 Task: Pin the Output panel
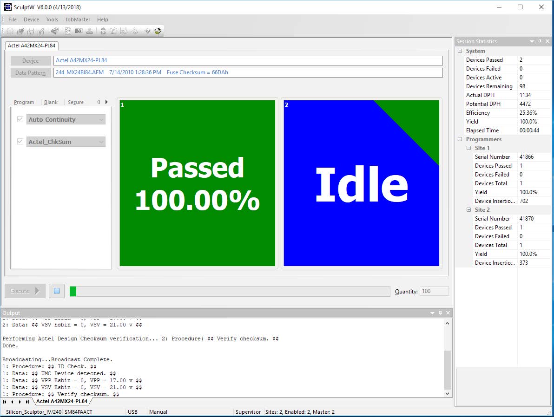[x=440, y=313]
